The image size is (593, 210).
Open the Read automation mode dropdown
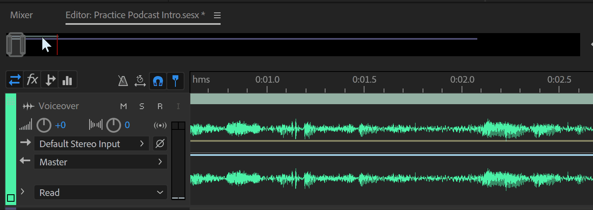[101, 193]
